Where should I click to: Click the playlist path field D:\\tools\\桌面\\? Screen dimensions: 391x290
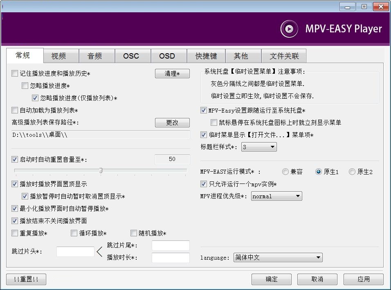pos(101,135)
